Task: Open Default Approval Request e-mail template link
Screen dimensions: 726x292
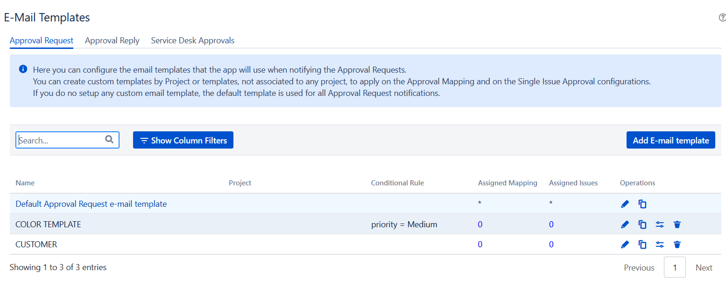Action: pos(91,204)
